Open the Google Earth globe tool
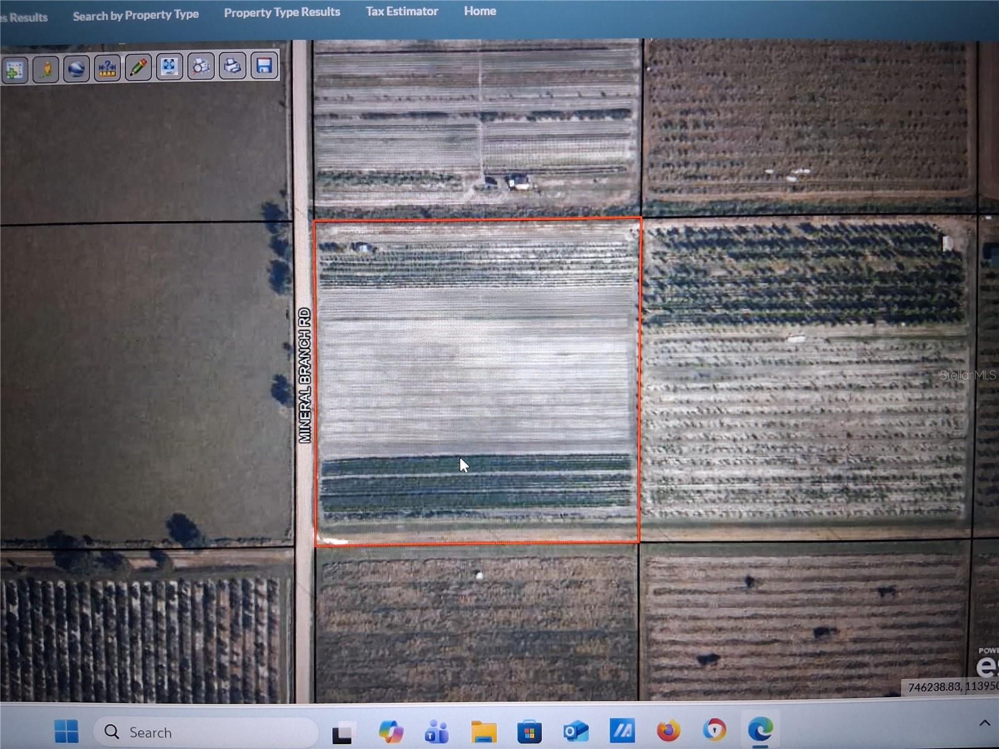The image size is (999, 749). click(76, 67)
